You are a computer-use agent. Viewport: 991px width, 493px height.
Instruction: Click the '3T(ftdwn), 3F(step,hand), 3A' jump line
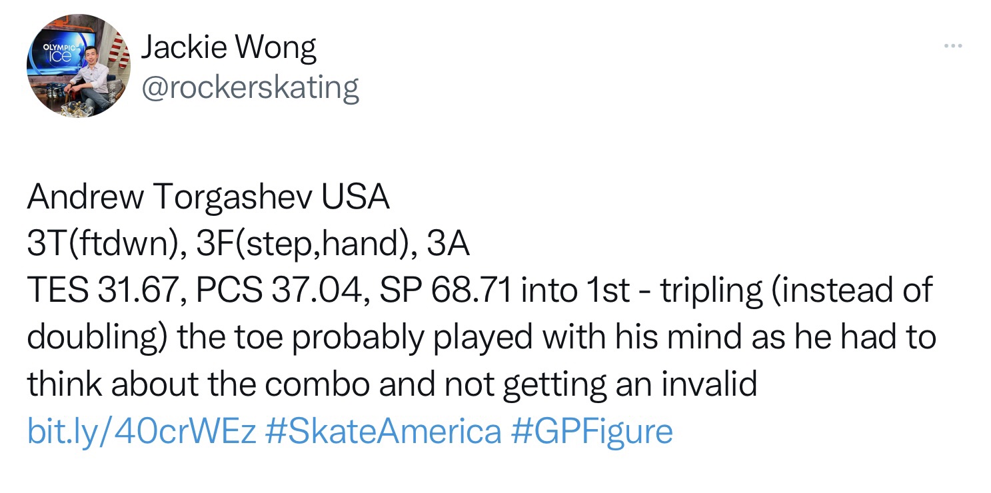click(x=249, y=245)
